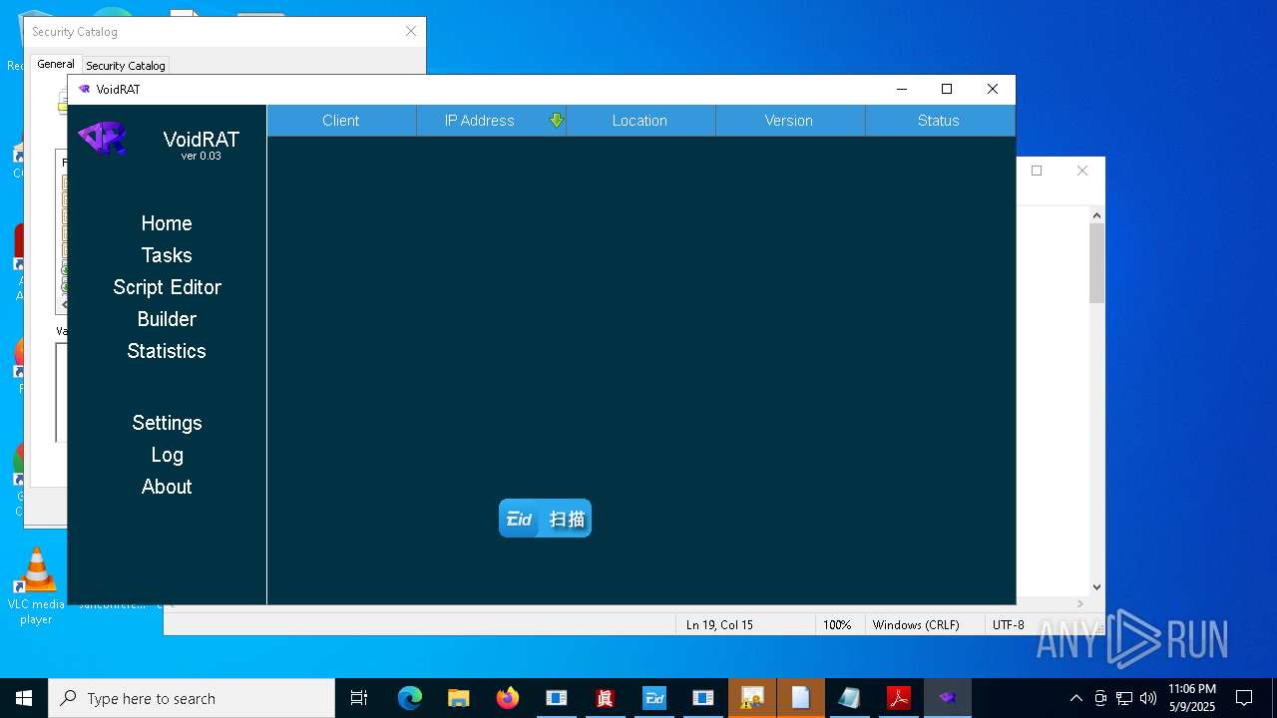Viewport: 1277px width, 718px height.
Task: Switch to the General tab in Security Catalog
Action: coord(56,64)
